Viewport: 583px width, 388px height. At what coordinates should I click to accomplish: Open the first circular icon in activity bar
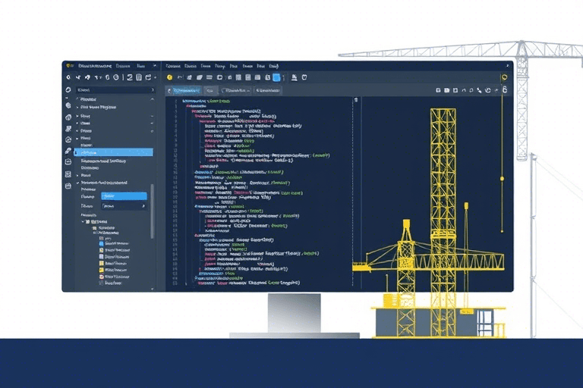(x=69, y=89)
